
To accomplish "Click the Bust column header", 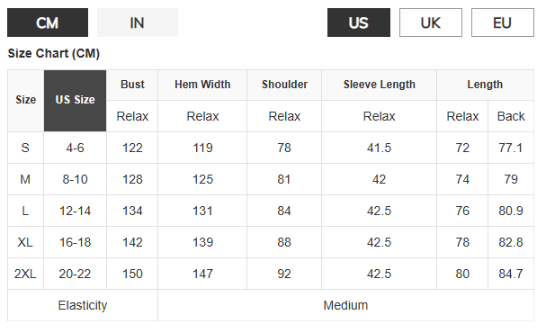I will (x=132, y=85).
